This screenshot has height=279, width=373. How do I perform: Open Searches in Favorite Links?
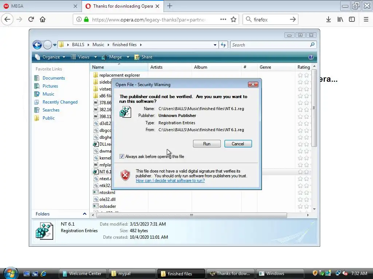[x=51, y=110]
